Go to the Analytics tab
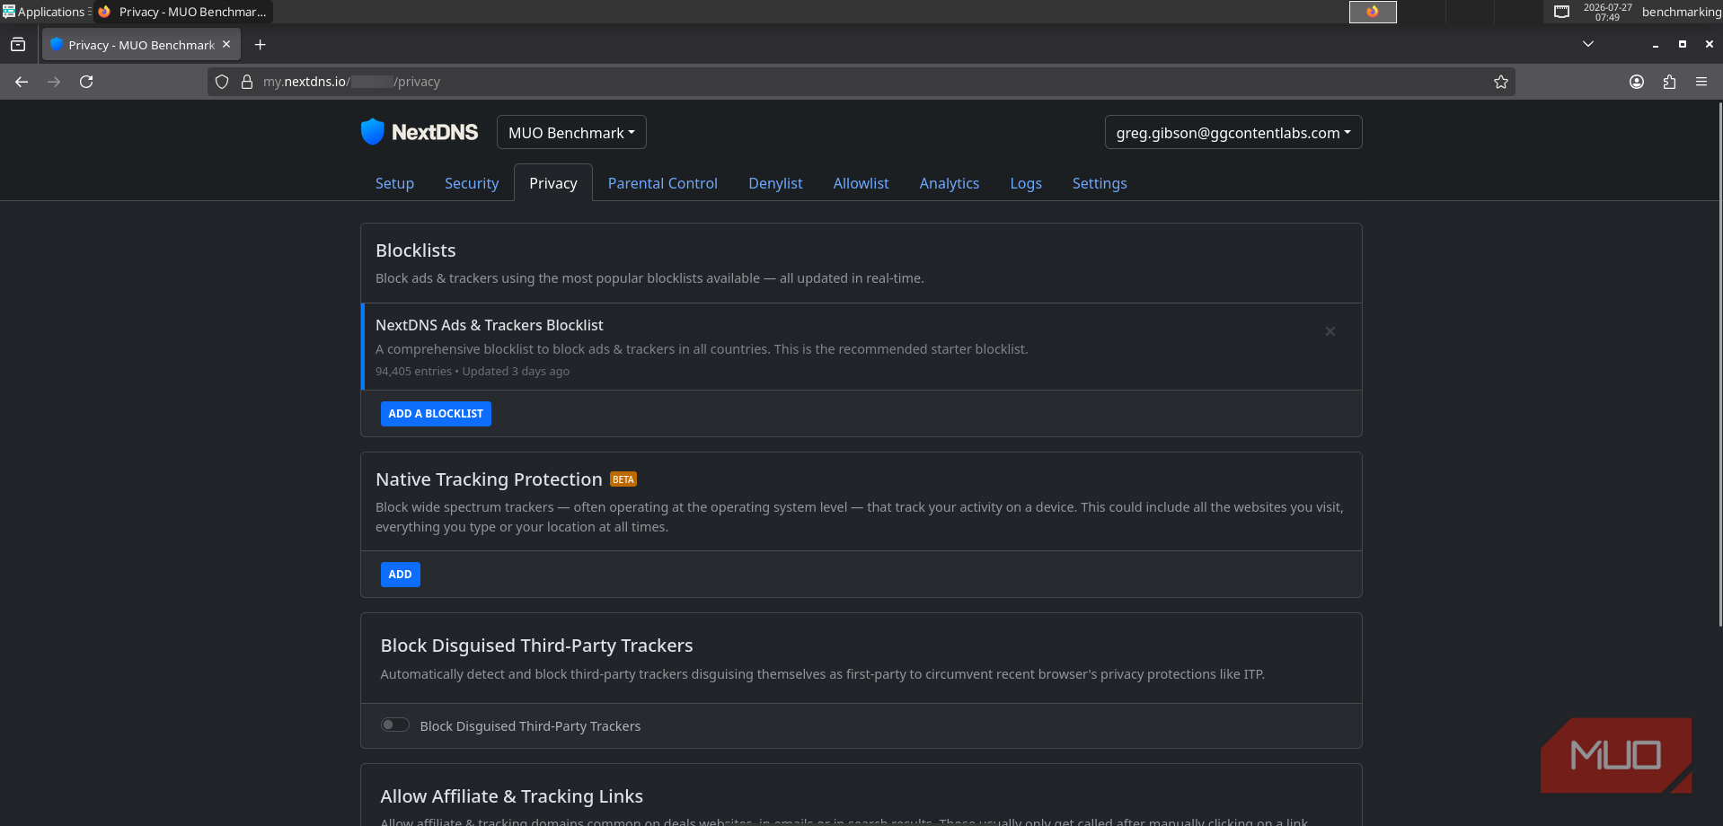This screenshot has height=826, width=1723. [x=950, y=183]
